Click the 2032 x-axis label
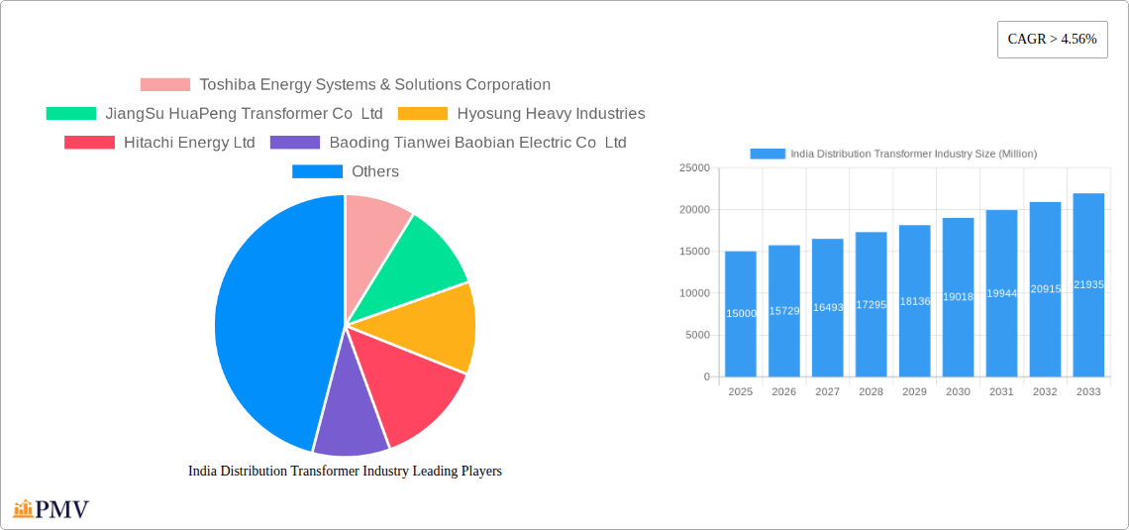The image size is (1129, 530). coord(1046,391)
